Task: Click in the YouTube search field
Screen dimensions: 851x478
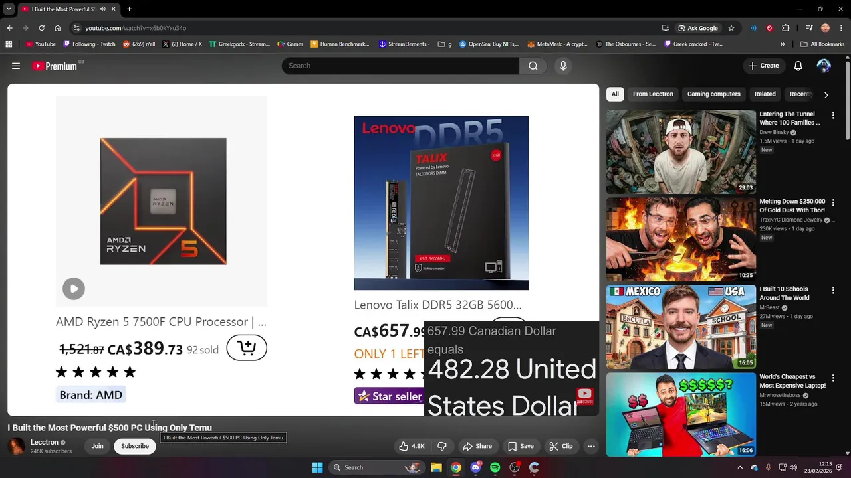Action: click(x=400, y=66)
